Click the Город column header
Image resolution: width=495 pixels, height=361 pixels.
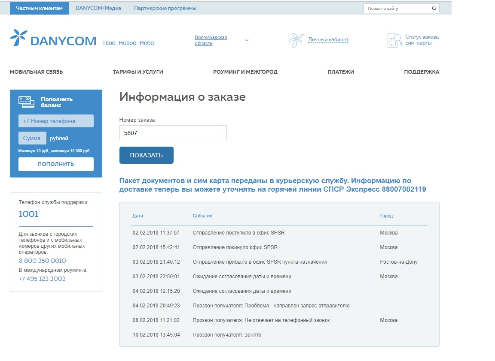point(386,216)
